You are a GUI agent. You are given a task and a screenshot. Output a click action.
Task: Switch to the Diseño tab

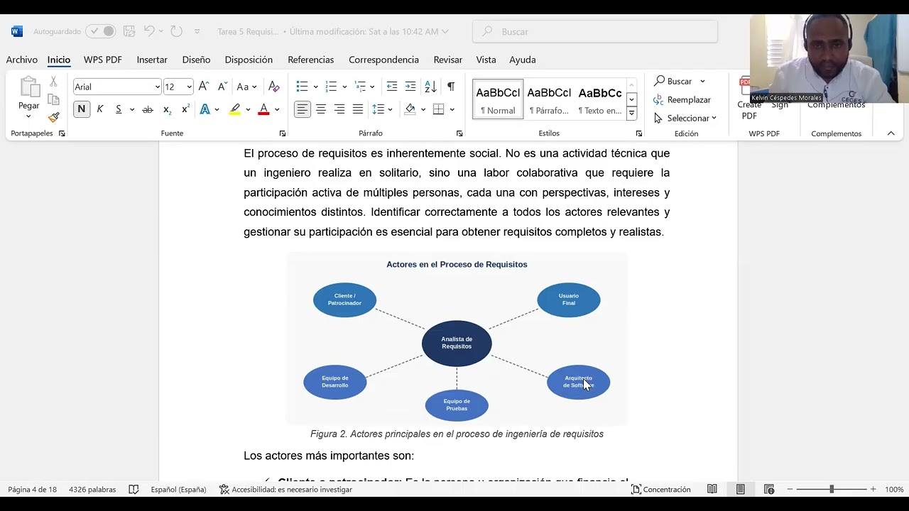tap(196, 60)
